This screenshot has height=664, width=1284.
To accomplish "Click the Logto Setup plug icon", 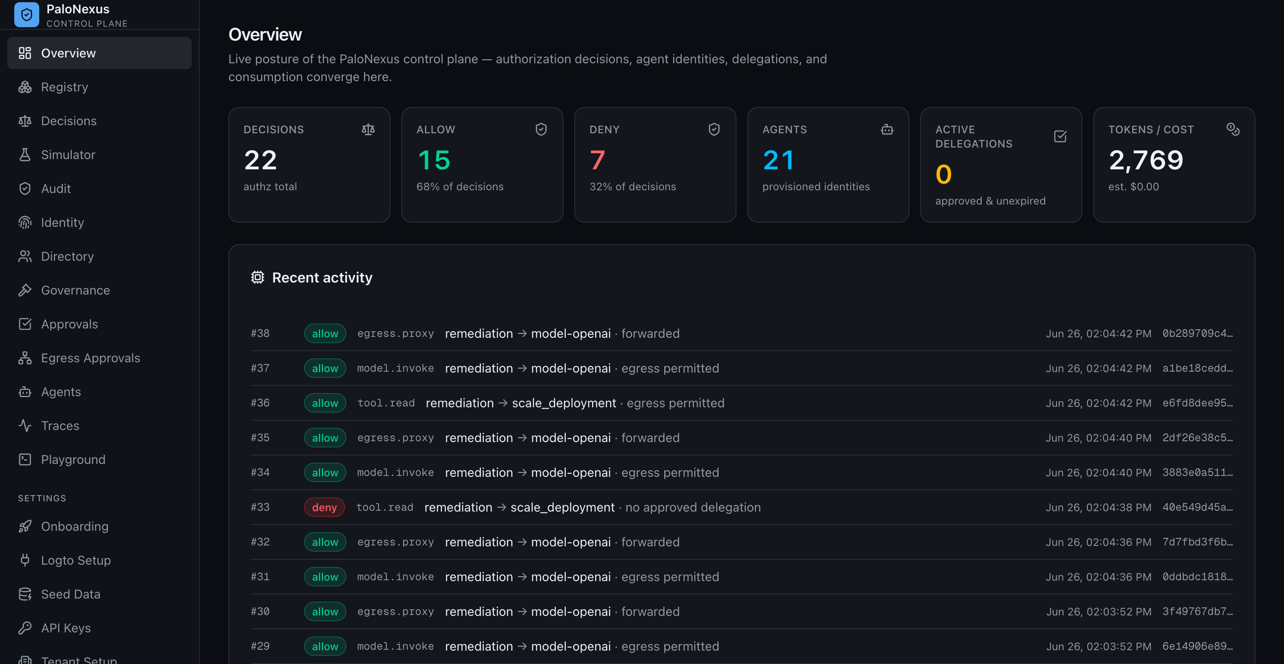I will tap(25, 560).
